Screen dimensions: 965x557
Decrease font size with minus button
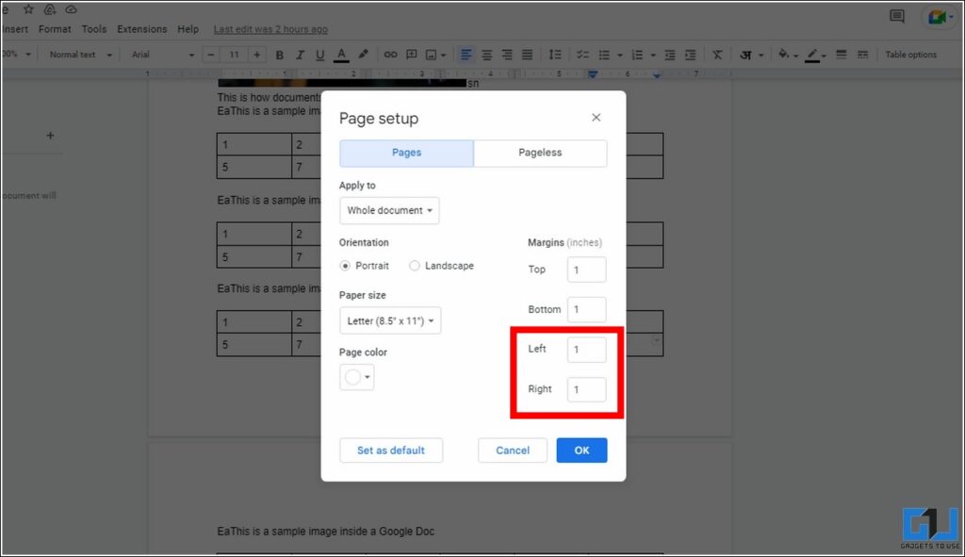pos(211,55)
